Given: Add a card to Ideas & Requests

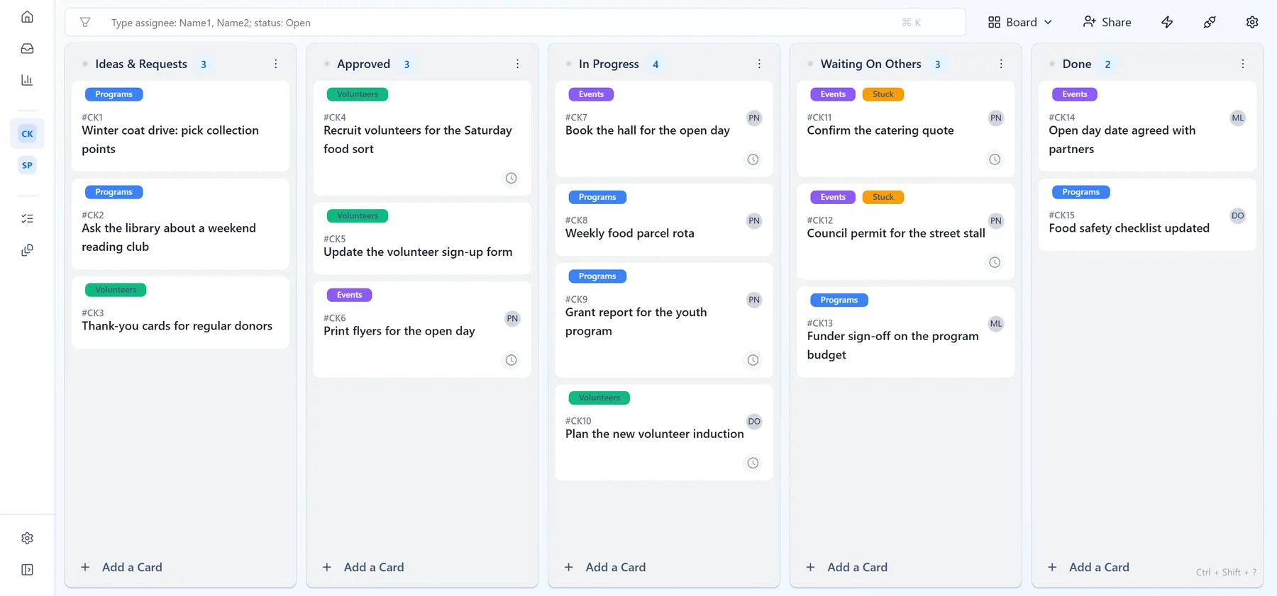Looking at the screenshot, I should [x=121, y=567].
